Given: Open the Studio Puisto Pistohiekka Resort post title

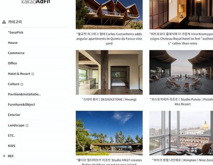Looking at the screenshot, I should tap(181, 102).
